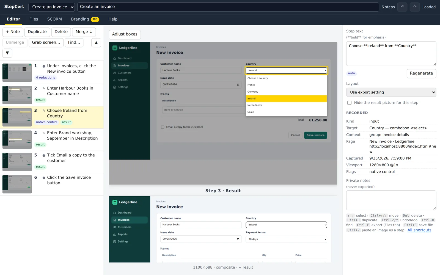Screen dimensions: 440x275
Task: Click the pencil icon on step 4
Action: click(x=44, y=133)
